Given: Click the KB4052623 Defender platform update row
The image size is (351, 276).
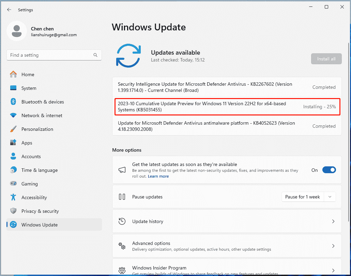Looking at the screenshot, I should tap(227, 126).
